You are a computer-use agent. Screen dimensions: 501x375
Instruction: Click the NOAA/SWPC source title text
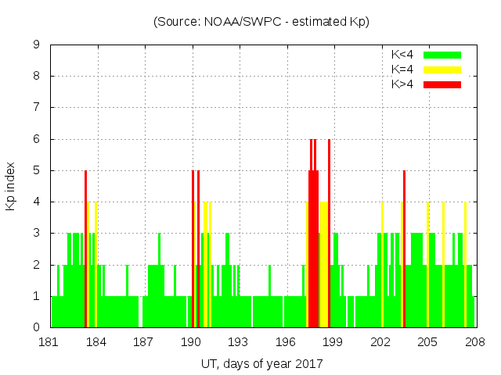(x=261, y=22)
